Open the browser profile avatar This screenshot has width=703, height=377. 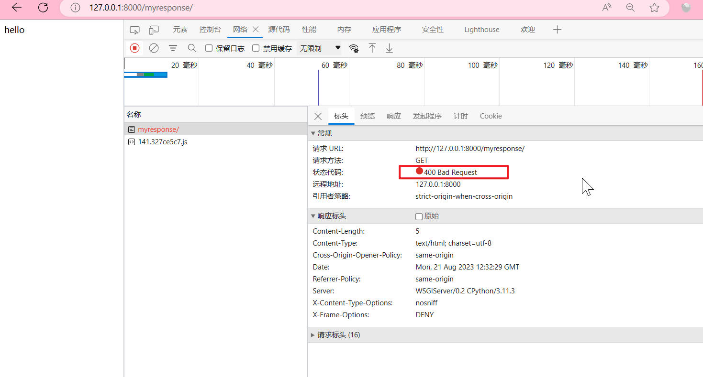[x=686, y=7]
